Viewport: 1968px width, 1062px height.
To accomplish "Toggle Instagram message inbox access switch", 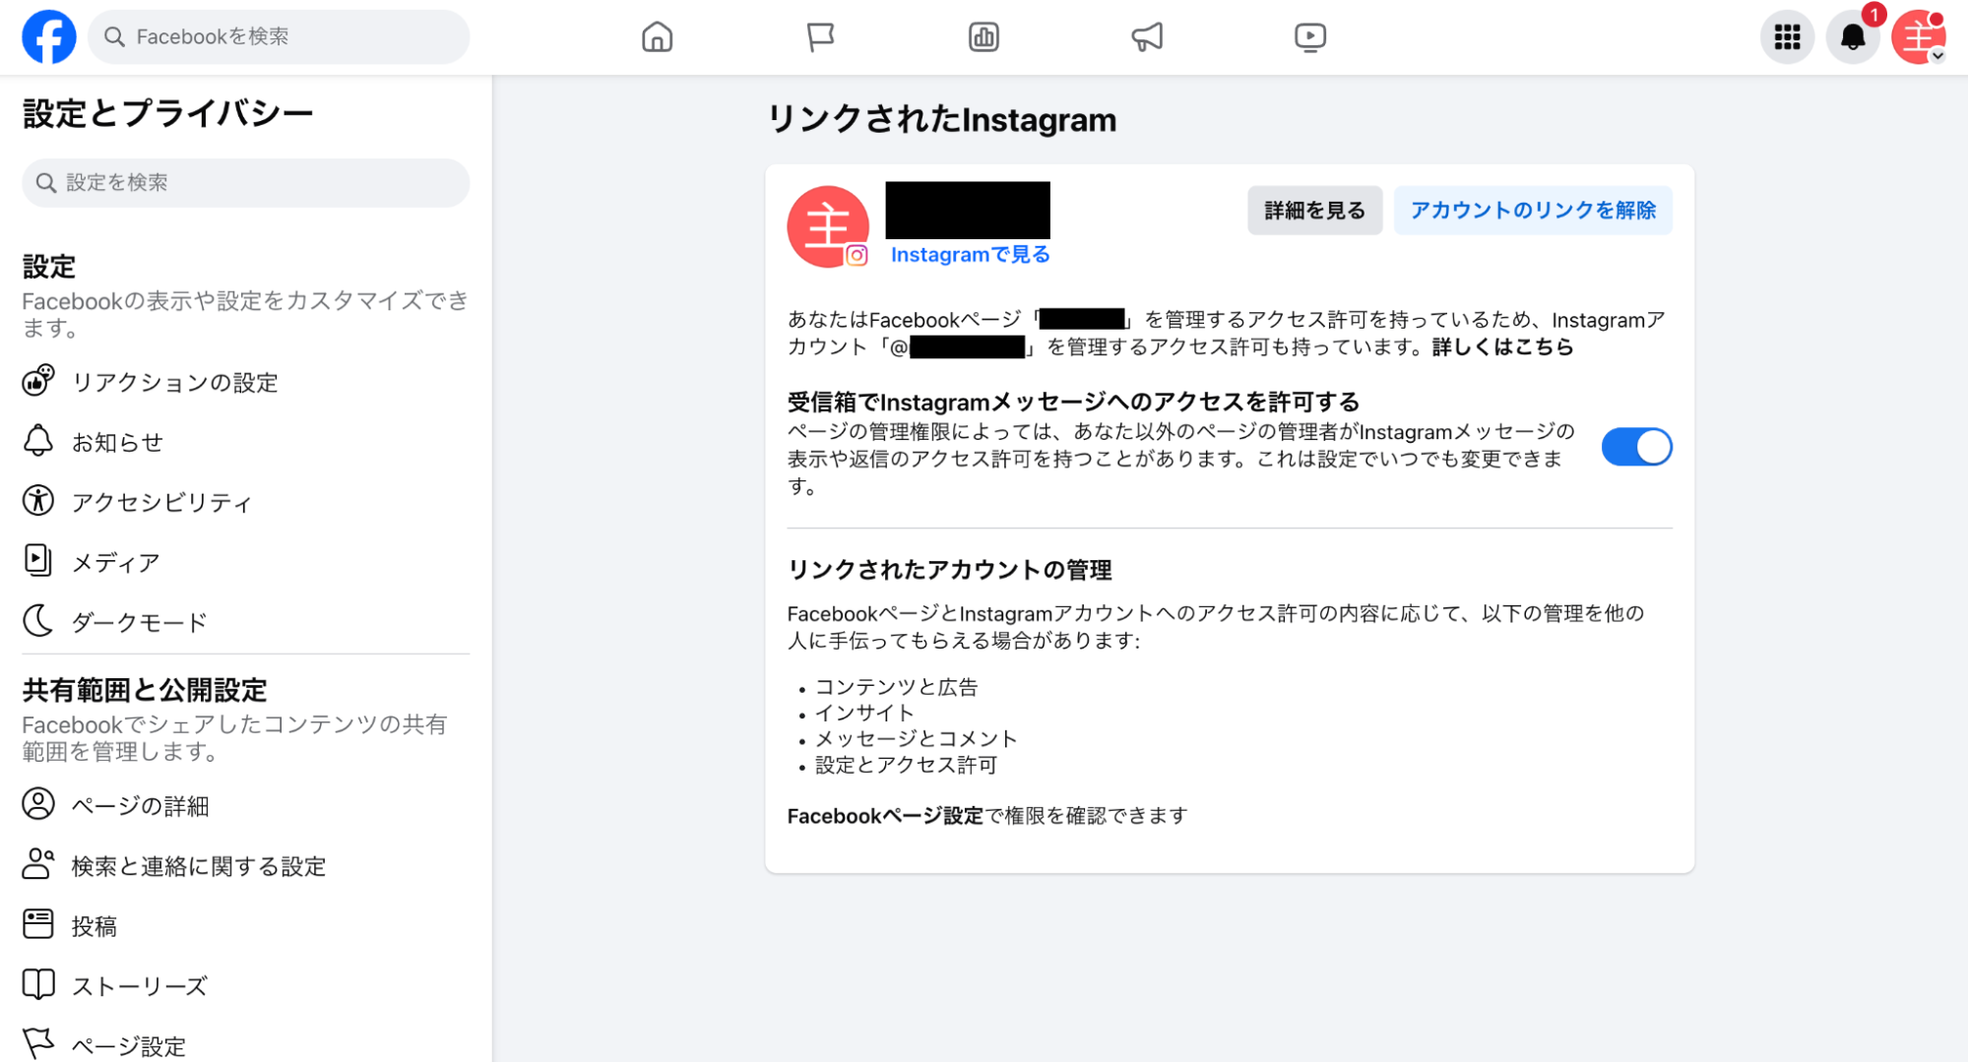I will [x=1636, y=447].
